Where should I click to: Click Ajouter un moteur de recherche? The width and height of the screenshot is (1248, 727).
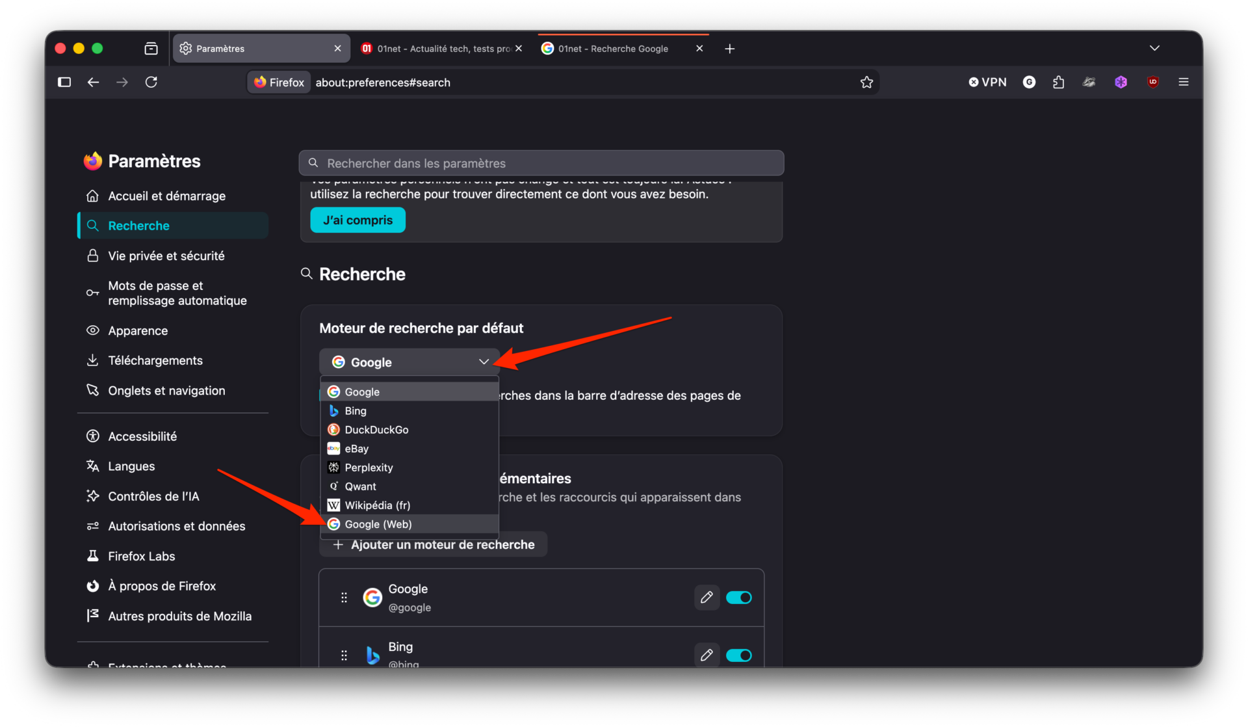(x=434, y=545)
